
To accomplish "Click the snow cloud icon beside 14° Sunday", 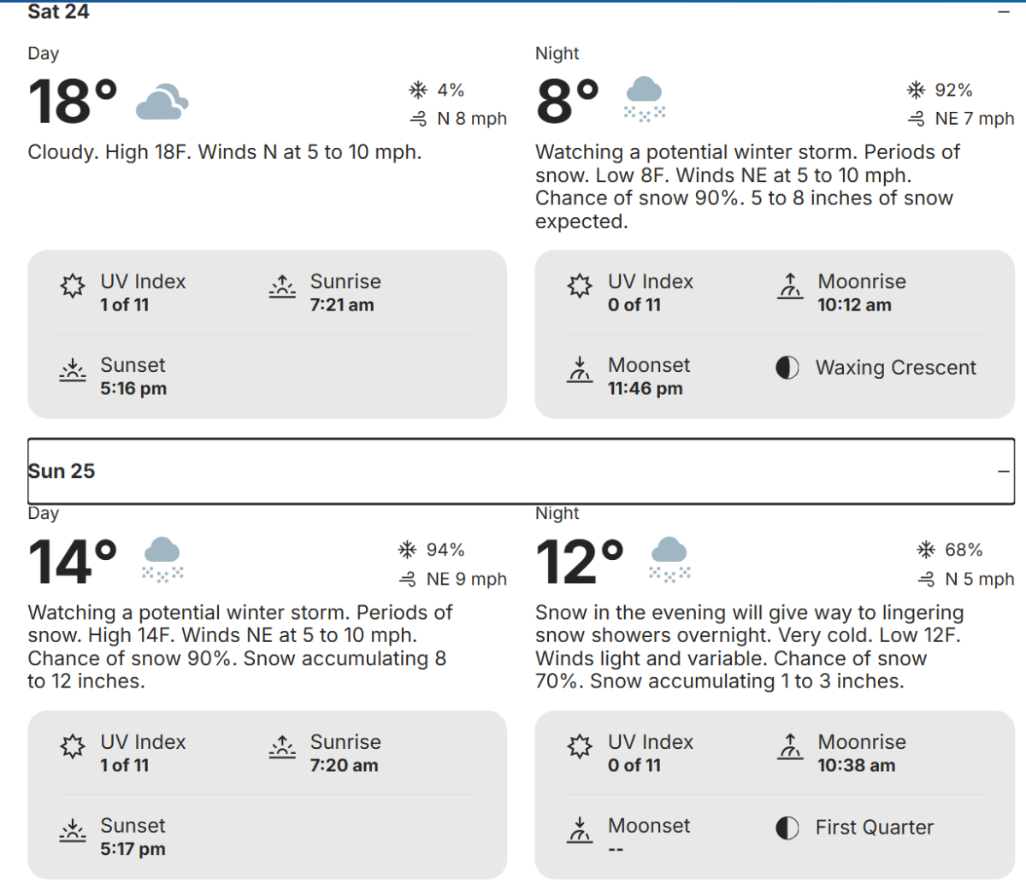I will pos(162,560).
